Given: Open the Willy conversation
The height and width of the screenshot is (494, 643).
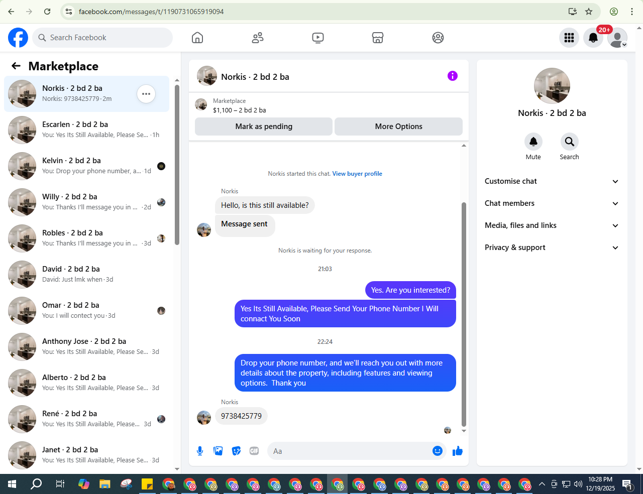Looking at the screenshot, I should 86,202.
